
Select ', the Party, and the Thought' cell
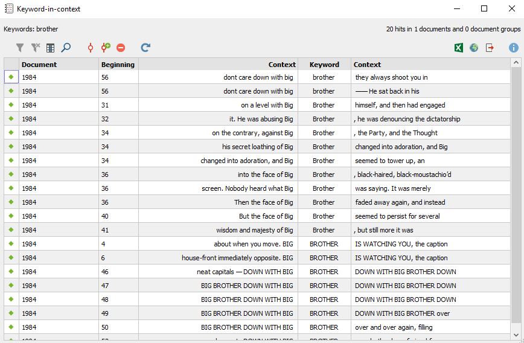430,133
